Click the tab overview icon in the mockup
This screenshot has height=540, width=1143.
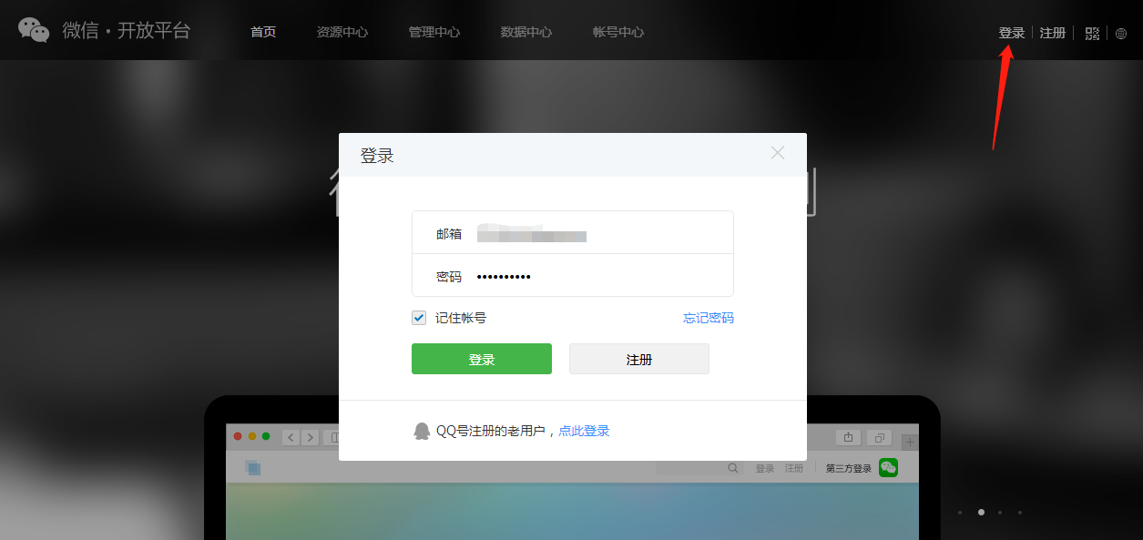coord(879,438)
